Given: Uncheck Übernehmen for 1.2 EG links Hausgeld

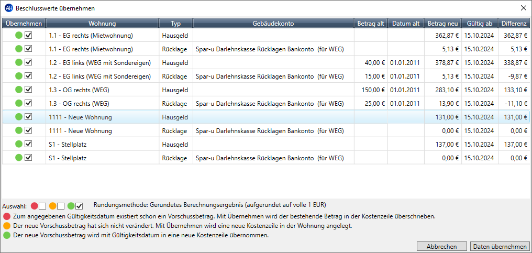Looking at the screenshot, I should 28,62.
